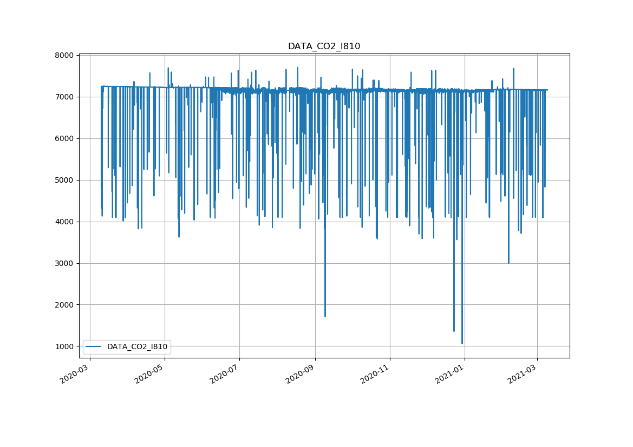Image resolution: width=633 pixels, height=447 pixels.
Task: Click the chart title DATA_CO2_I810
Action: click(x=324, y=46)
